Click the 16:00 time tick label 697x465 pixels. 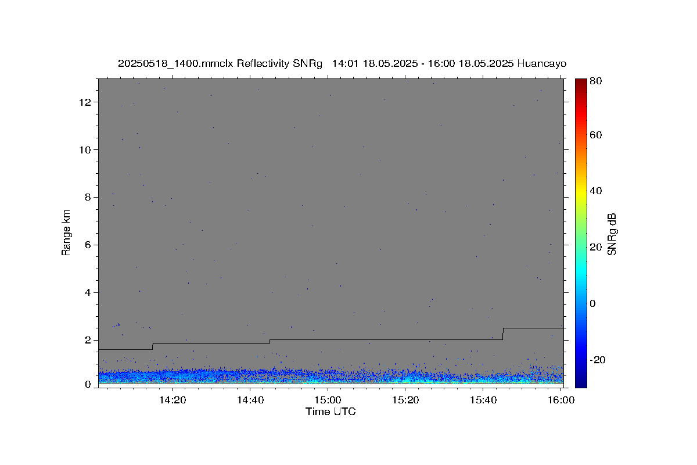click(x=561, y=400)
